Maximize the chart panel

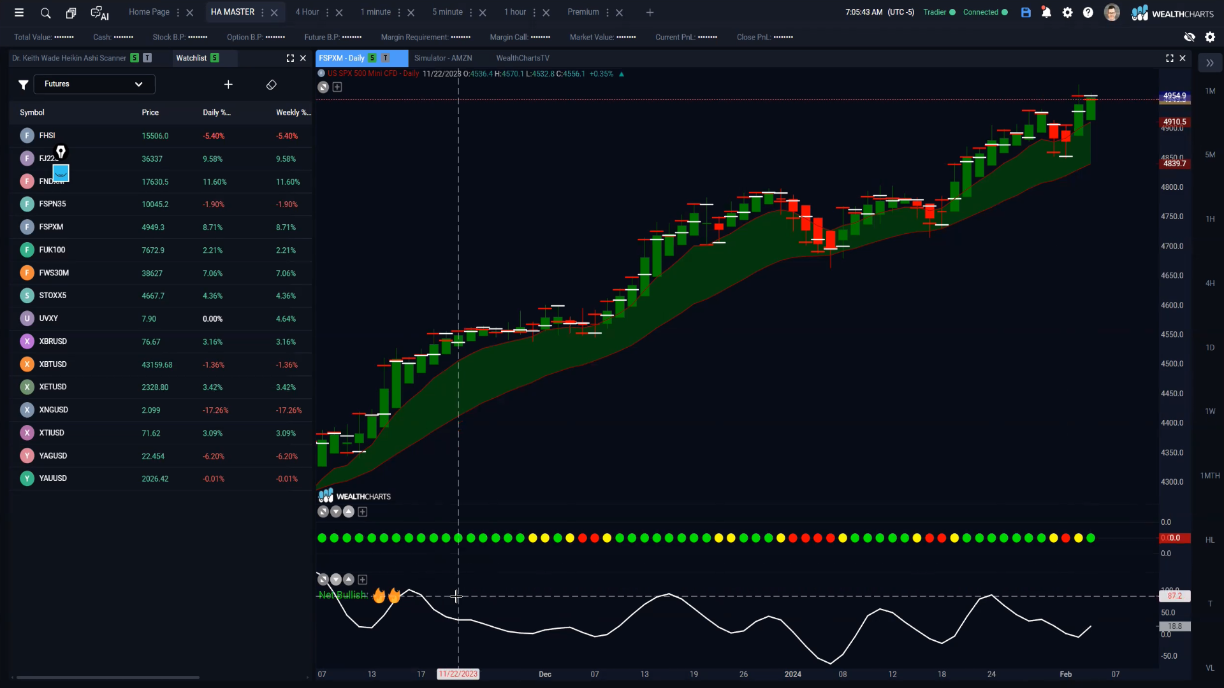click(x=1170, y=58)
